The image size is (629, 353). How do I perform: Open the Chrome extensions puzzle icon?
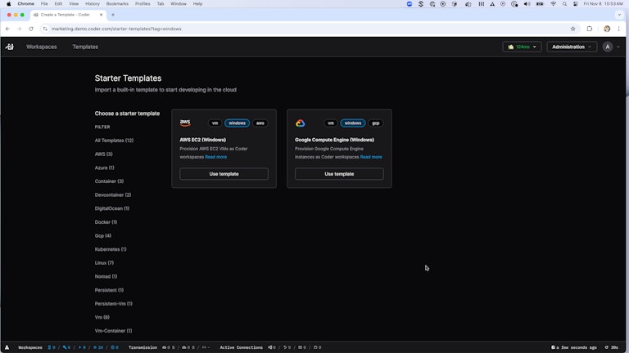pyautogui.click(x=589, y=29)
